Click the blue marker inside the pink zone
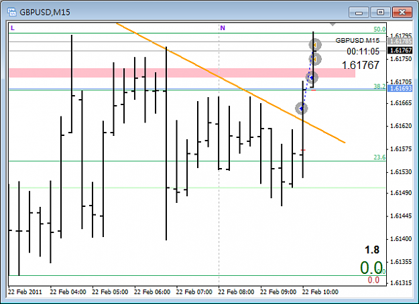The height and width of the screenshot is (304, 419). 312,78
